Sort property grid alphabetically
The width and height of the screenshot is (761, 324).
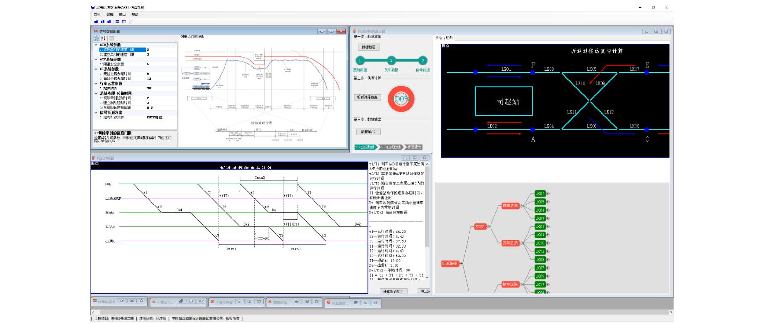point(103,38)
